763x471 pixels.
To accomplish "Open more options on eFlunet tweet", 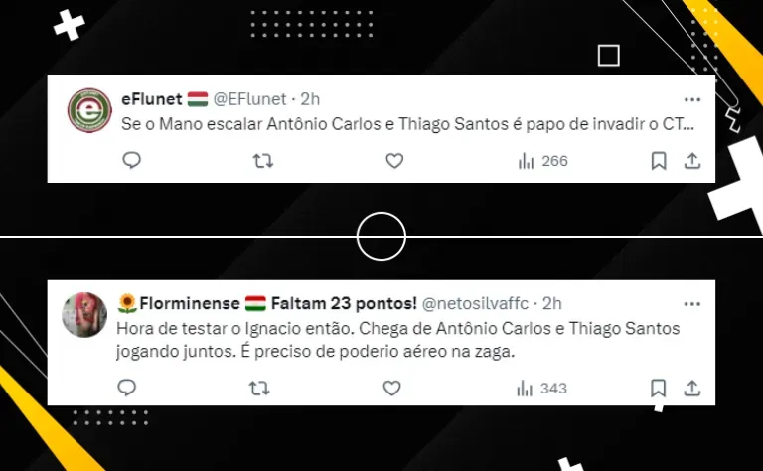I will 691,99.
